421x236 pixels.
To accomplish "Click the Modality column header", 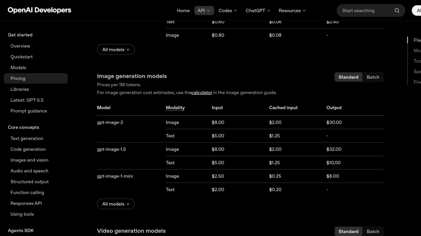I will 175,108.
